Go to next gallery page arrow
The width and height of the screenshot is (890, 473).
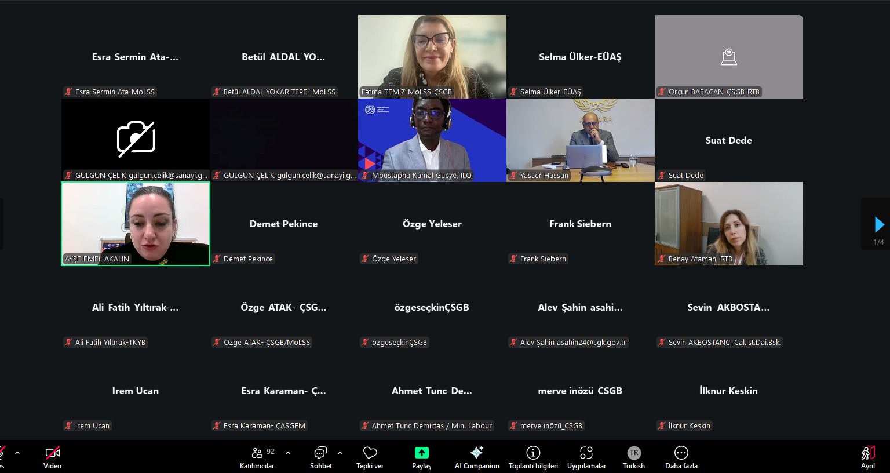[879, 224]
